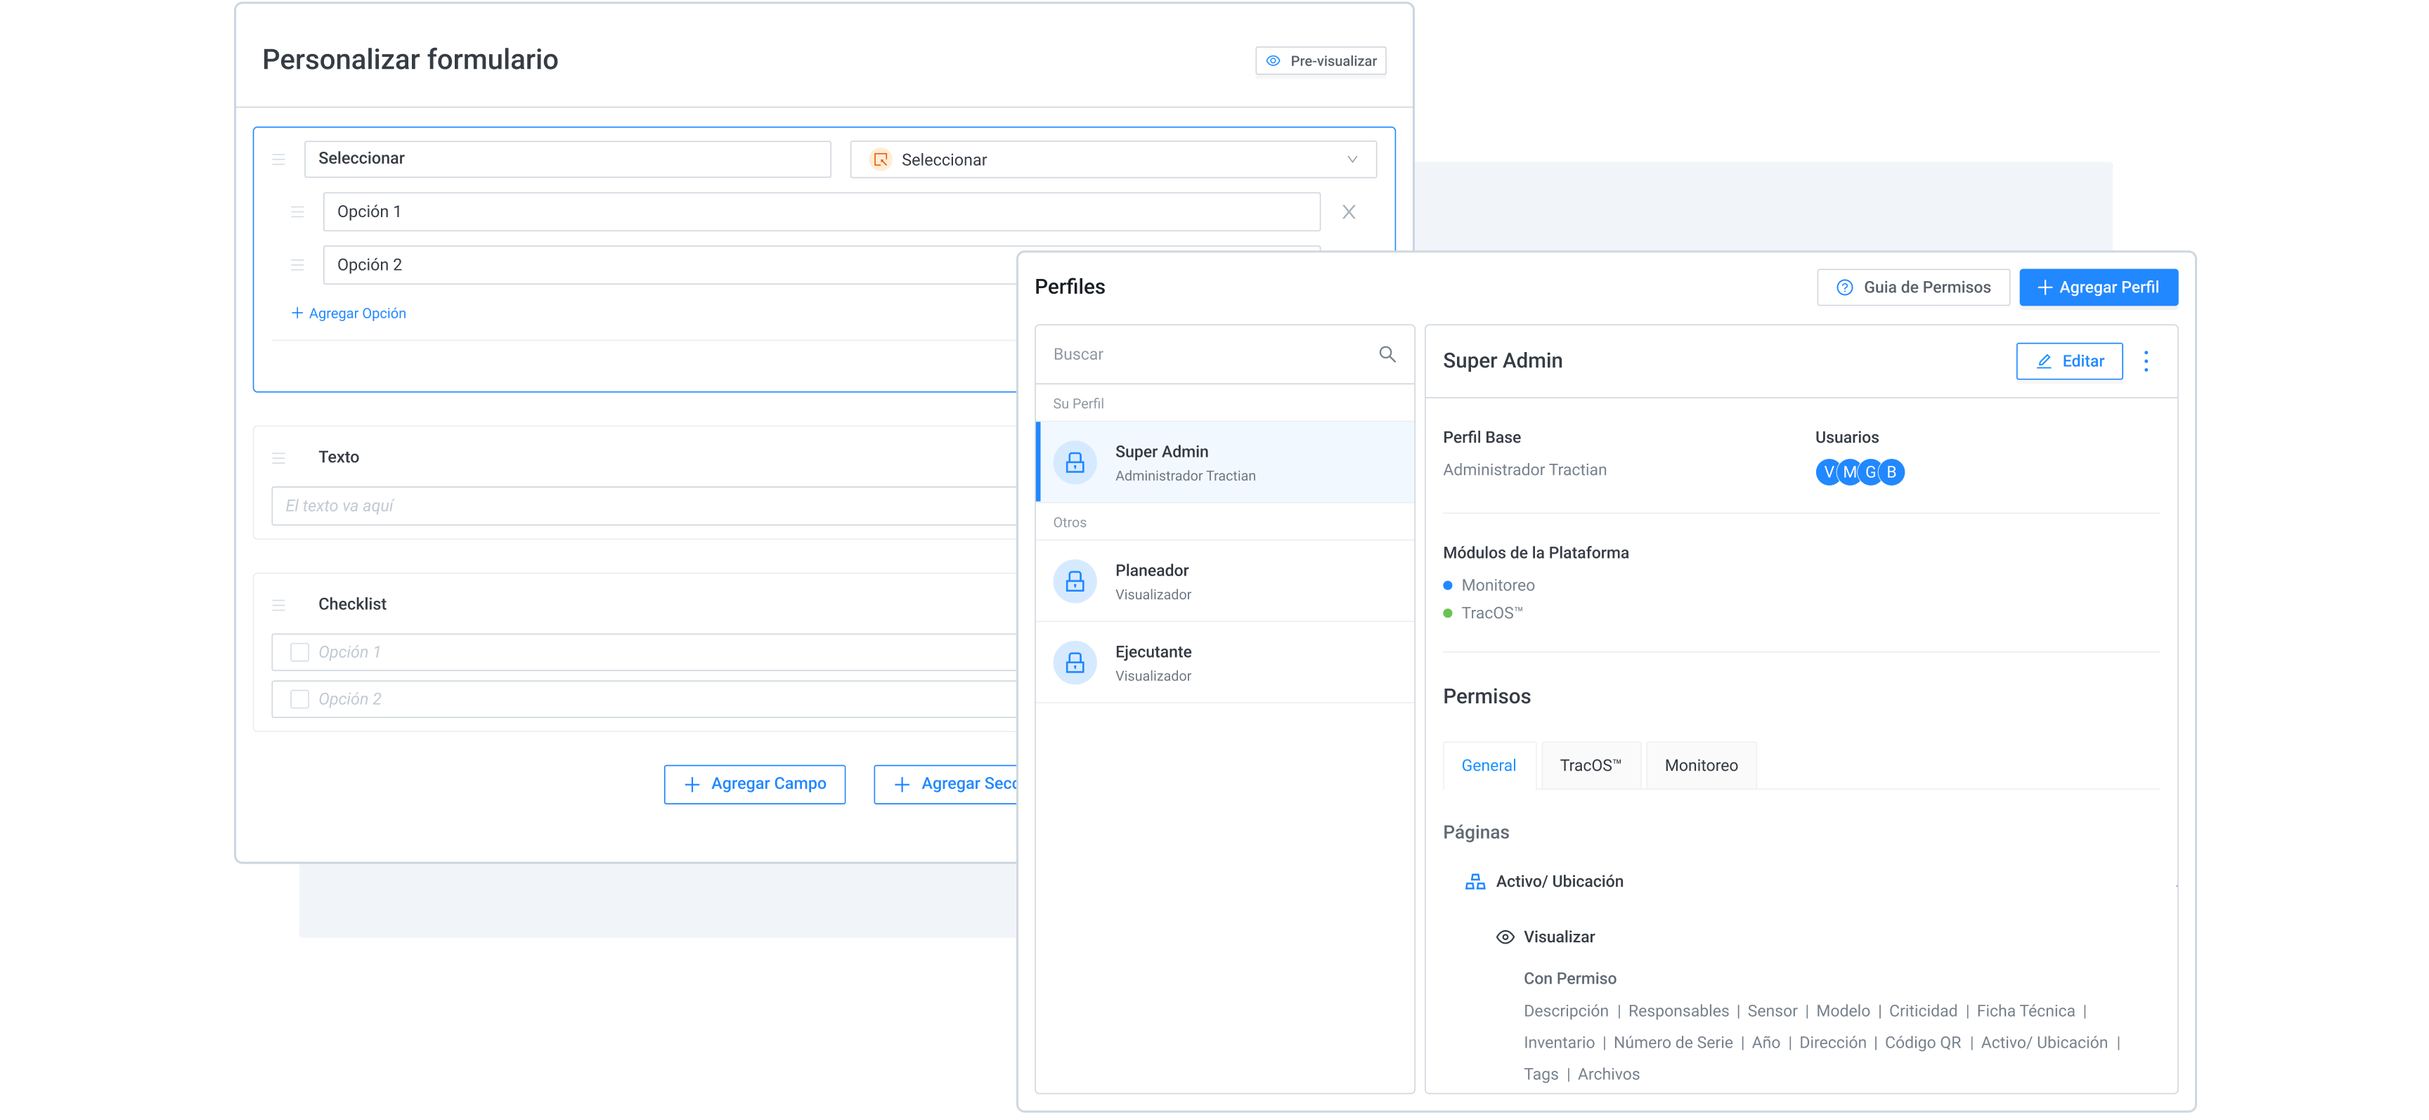Click the Activo/ Ubicación hierarchy icon
2429x1120 pixels.
1475,882
